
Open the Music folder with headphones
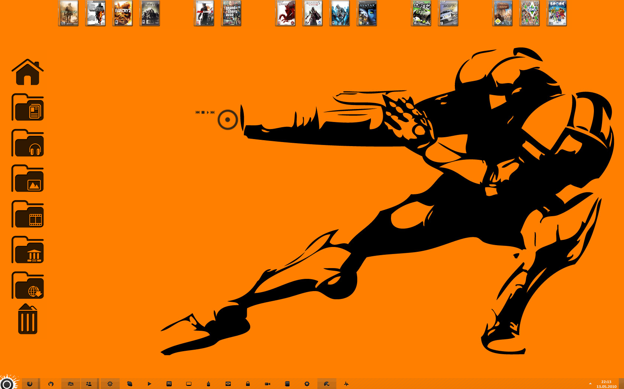(28, 143)
